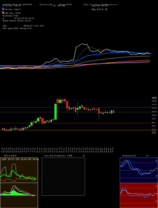Click the magenta 200 Day legend swatch
Screen dimensions: 158x208
tap(3, 13)
